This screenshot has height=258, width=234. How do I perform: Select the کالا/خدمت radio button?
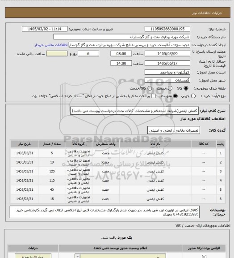pyautogui.click(x=150, y=88)
